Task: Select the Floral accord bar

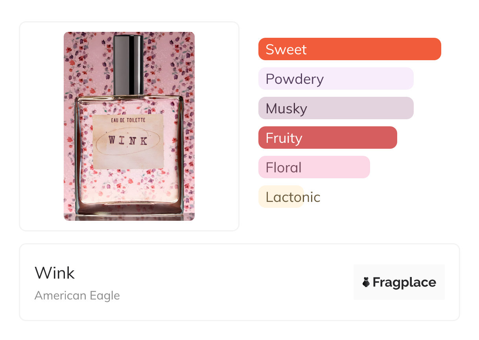Action: [x=314, y=167]
